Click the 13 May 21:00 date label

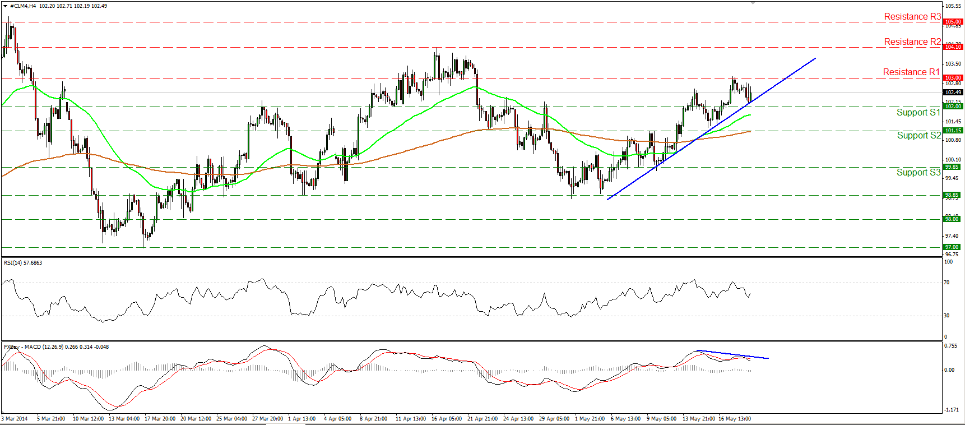coord(699,419)
